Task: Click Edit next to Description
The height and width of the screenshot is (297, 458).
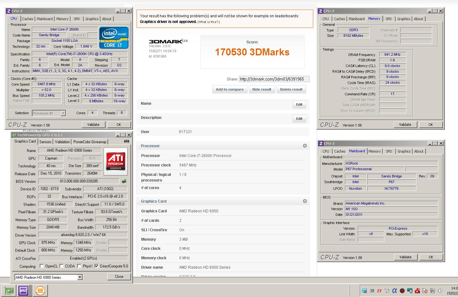Action: point(299,119)
